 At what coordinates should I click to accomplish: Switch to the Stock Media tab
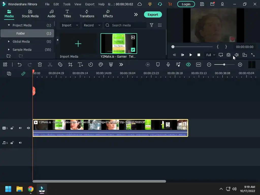point(30,14)
